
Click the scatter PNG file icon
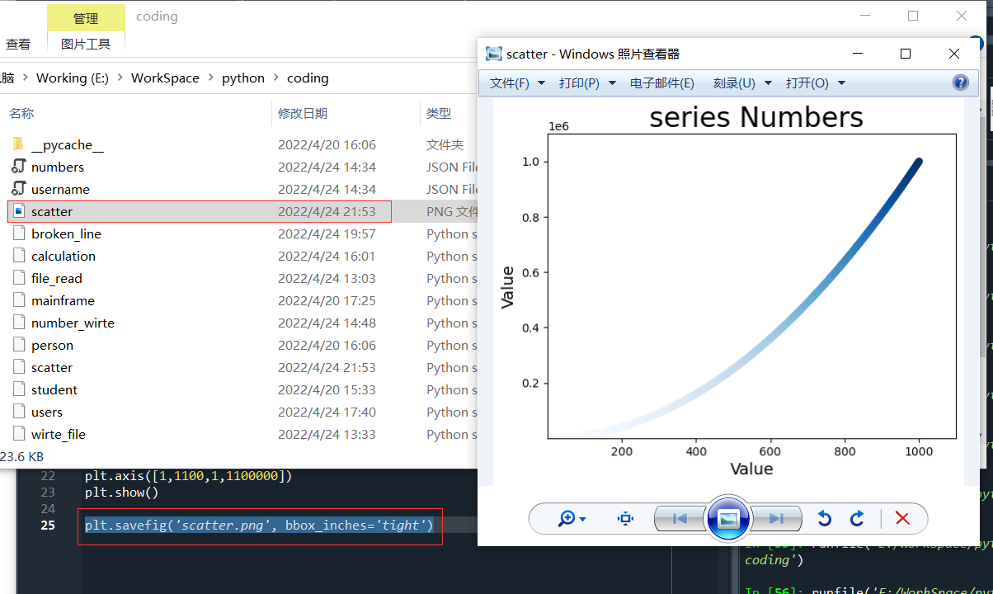[18, 211]
